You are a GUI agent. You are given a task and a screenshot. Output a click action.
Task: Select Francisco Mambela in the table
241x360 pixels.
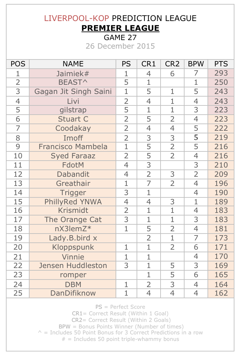point(73,147)
